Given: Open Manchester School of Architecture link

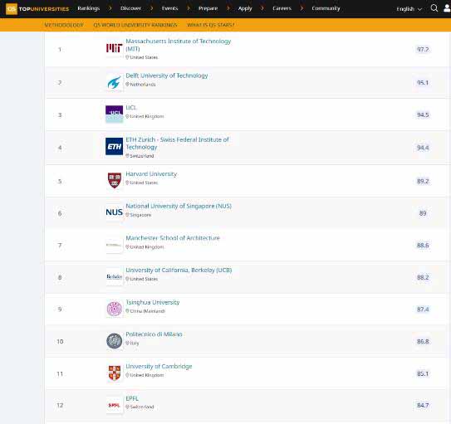Looking at the screenshot, I should [x=173, y=238].
